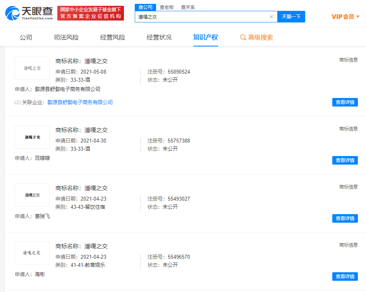Click the TianYanCha logo
This screenshot has width=366, height=292.
pyautogui.click(x=29, y=13)
